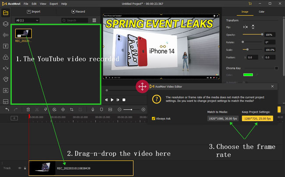Open the shopping cart icon
This screenshot has height=177, width=285.
250,3
